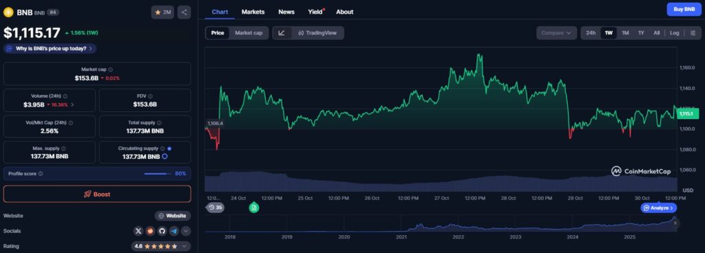This screenshot has height=253, width=705.
Task: Click the Buy BNB button
Action: click(x=684, y=9)
